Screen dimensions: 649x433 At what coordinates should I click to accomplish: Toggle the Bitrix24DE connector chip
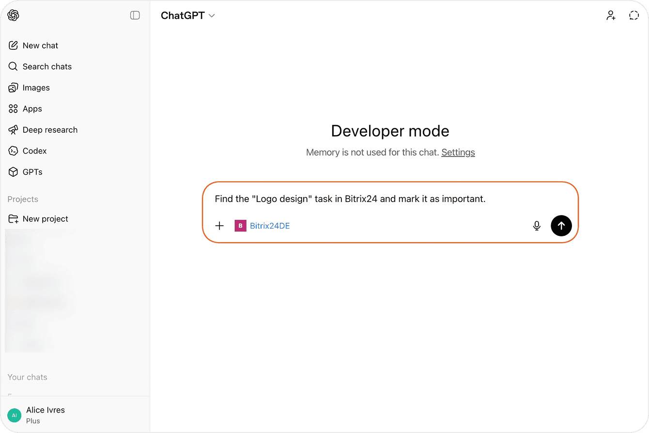[262, 226]
